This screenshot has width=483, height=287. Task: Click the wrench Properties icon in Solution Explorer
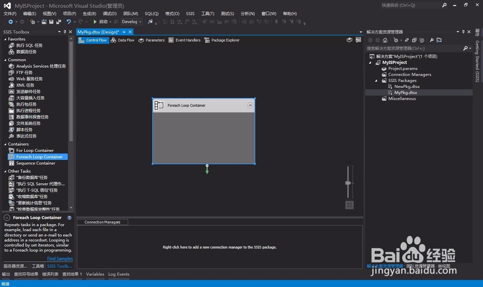[x=432, y=41]
